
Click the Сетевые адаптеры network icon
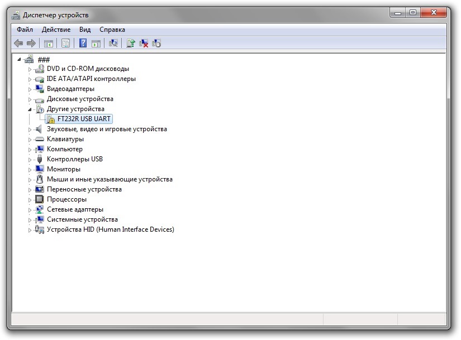(x=40, y=209)
